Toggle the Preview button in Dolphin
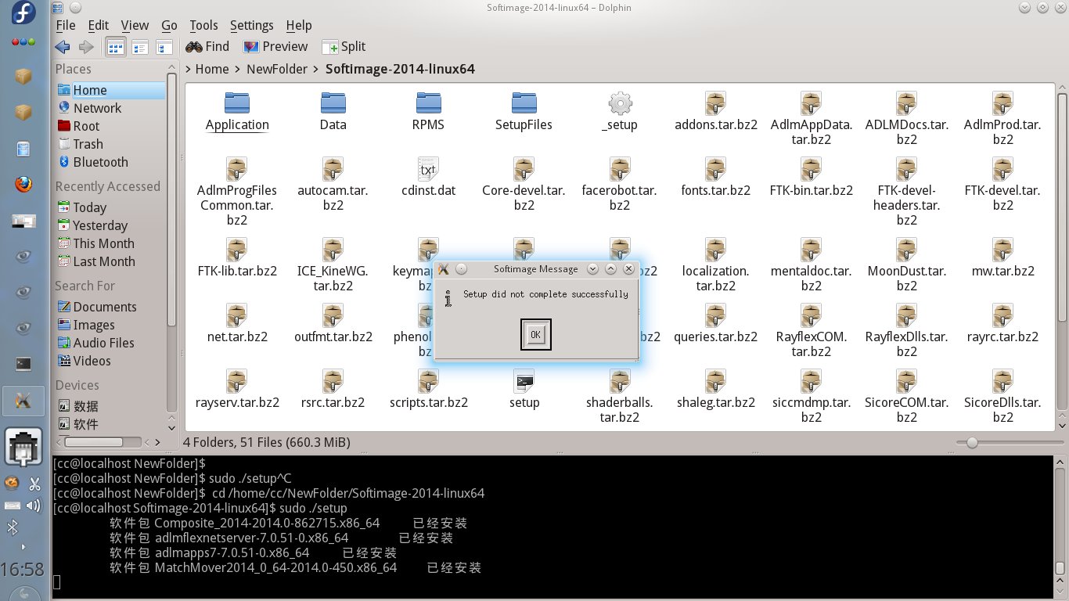 click(275, 47)
